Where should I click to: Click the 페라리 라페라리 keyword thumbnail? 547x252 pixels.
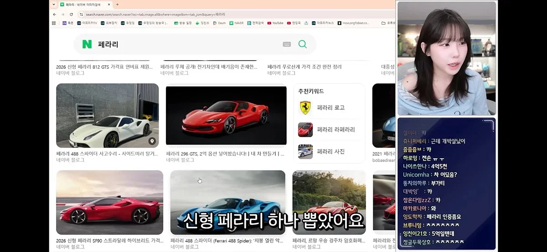(305, 130)
